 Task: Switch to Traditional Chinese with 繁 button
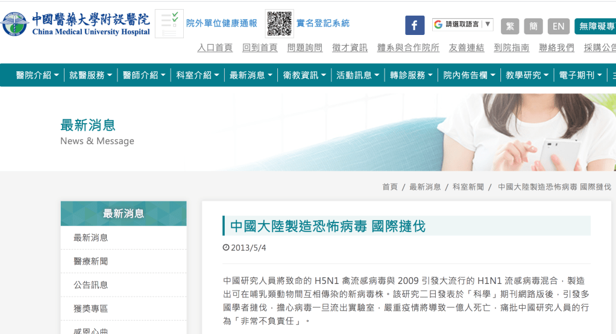509,26
